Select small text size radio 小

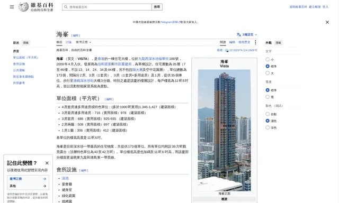[x=267, y=59]
